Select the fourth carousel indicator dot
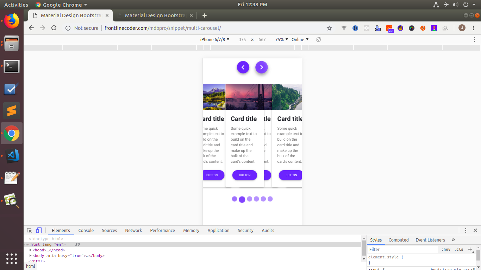This screenshot has width=481, height=270. 256,199
